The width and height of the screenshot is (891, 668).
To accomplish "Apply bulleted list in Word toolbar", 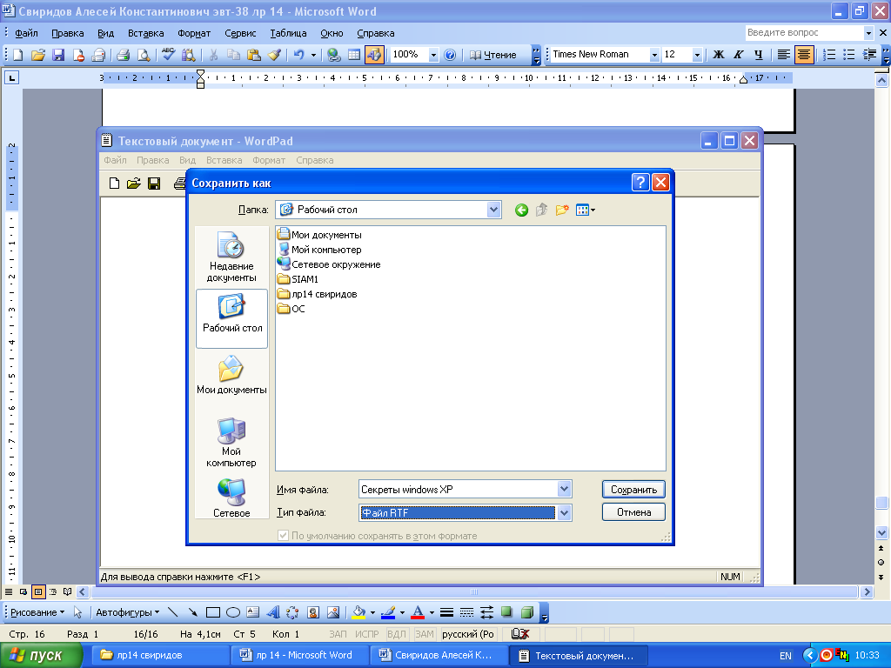I will click(849, 55).
